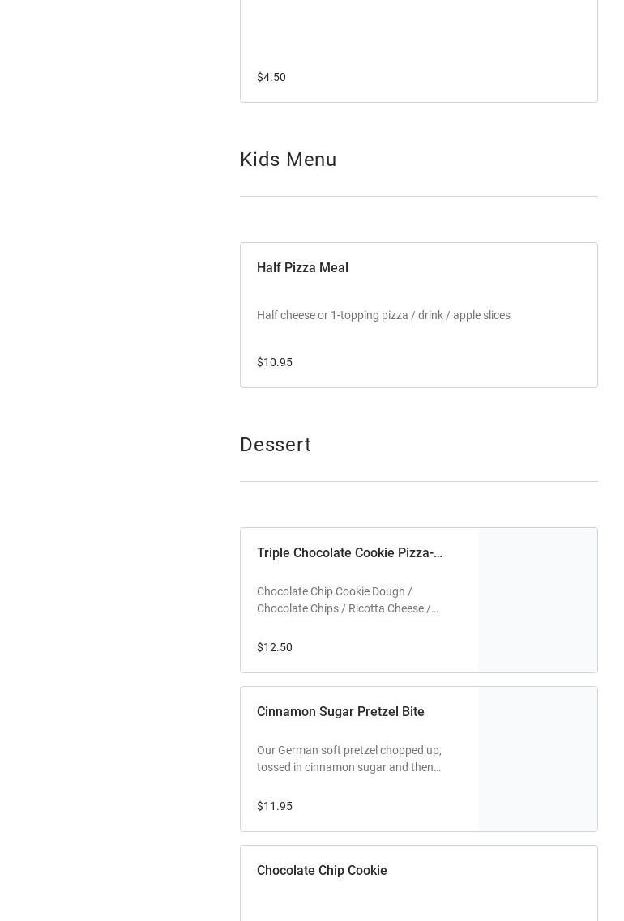Click the Triple Chocolate Cookie Pizza image
The height and width of the screenshot is (921, 624).
tap(537, 600)
